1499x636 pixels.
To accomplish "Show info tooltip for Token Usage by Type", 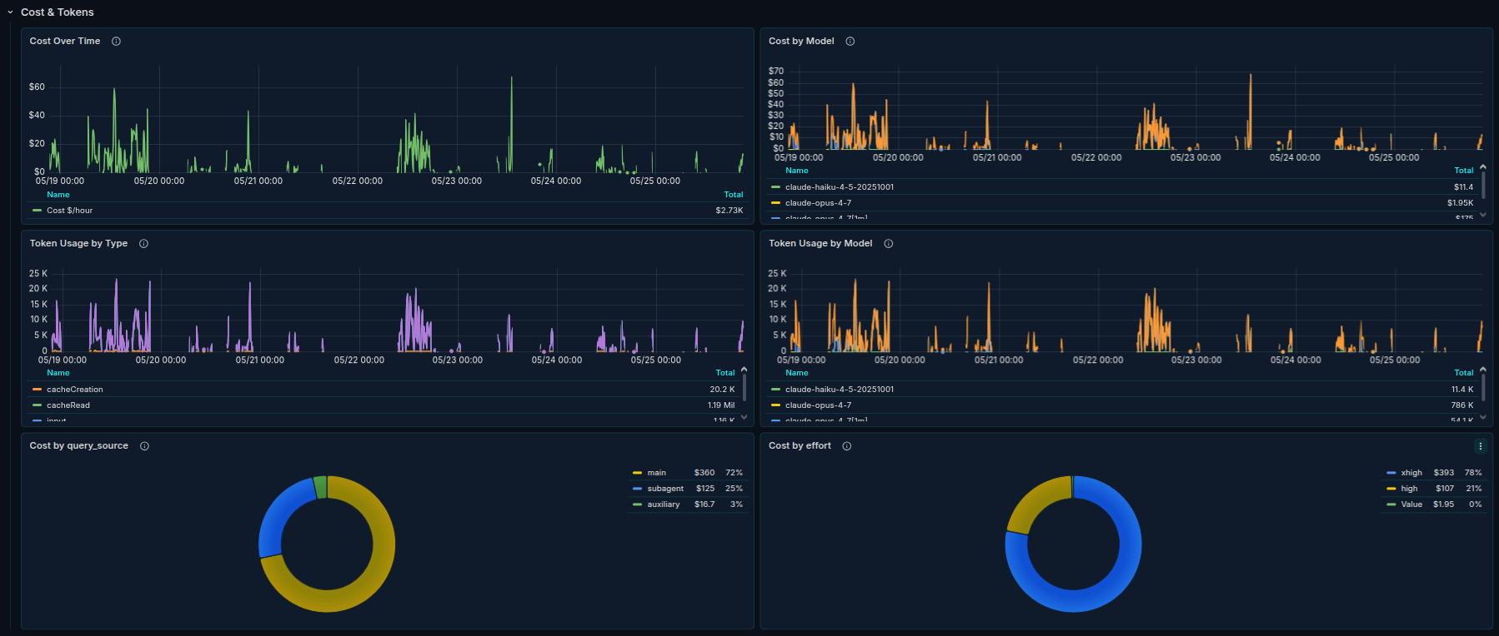I will point(143,243).
